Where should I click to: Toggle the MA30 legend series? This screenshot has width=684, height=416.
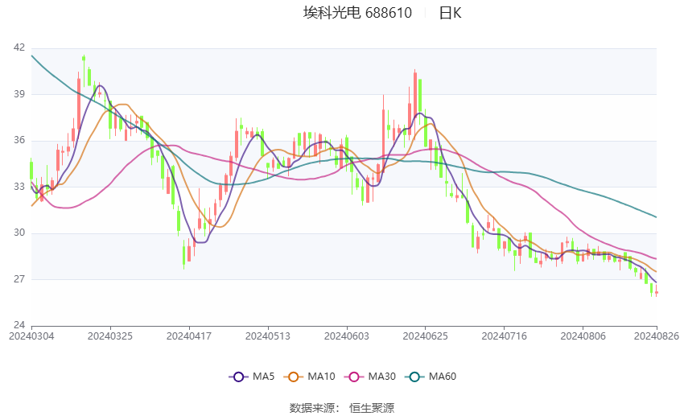tap(370, 377)
